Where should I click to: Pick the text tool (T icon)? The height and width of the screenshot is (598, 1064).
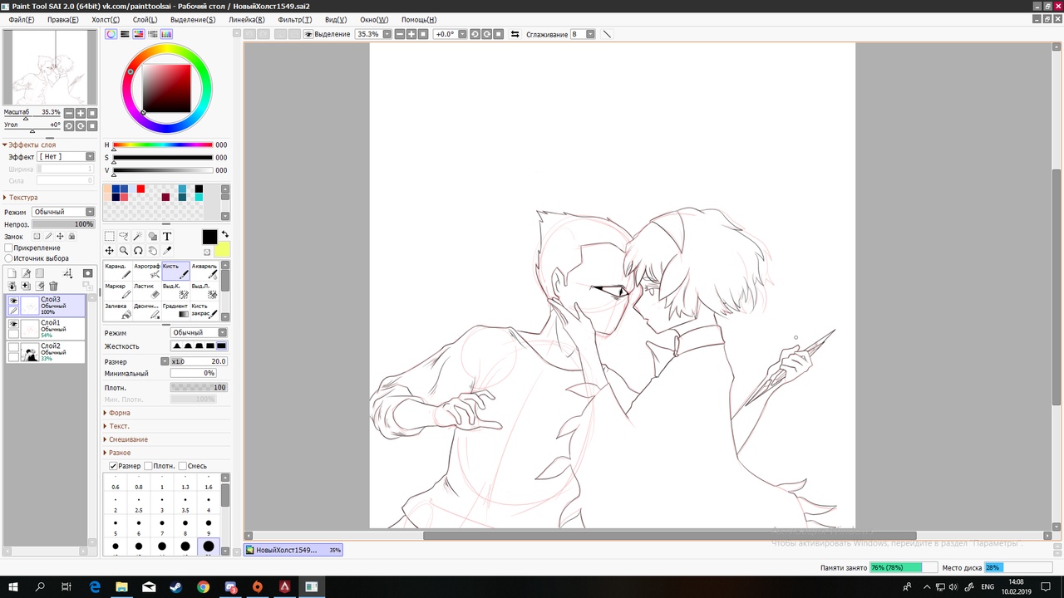pyautogui.click(x=167, y=237)
